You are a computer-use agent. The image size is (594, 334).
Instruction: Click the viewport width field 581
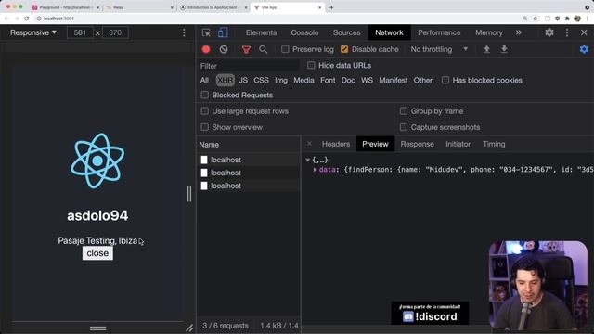(80, 32)
